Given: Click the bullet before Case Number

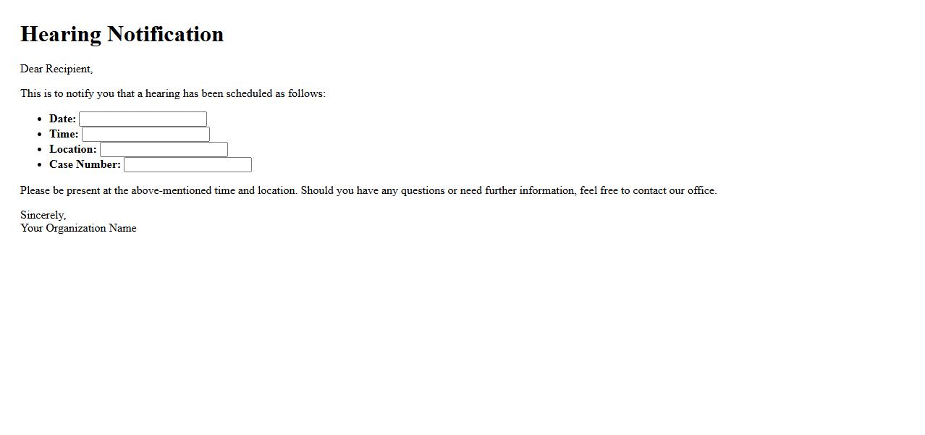Looking at the screenshot, I should coord(39,165).
